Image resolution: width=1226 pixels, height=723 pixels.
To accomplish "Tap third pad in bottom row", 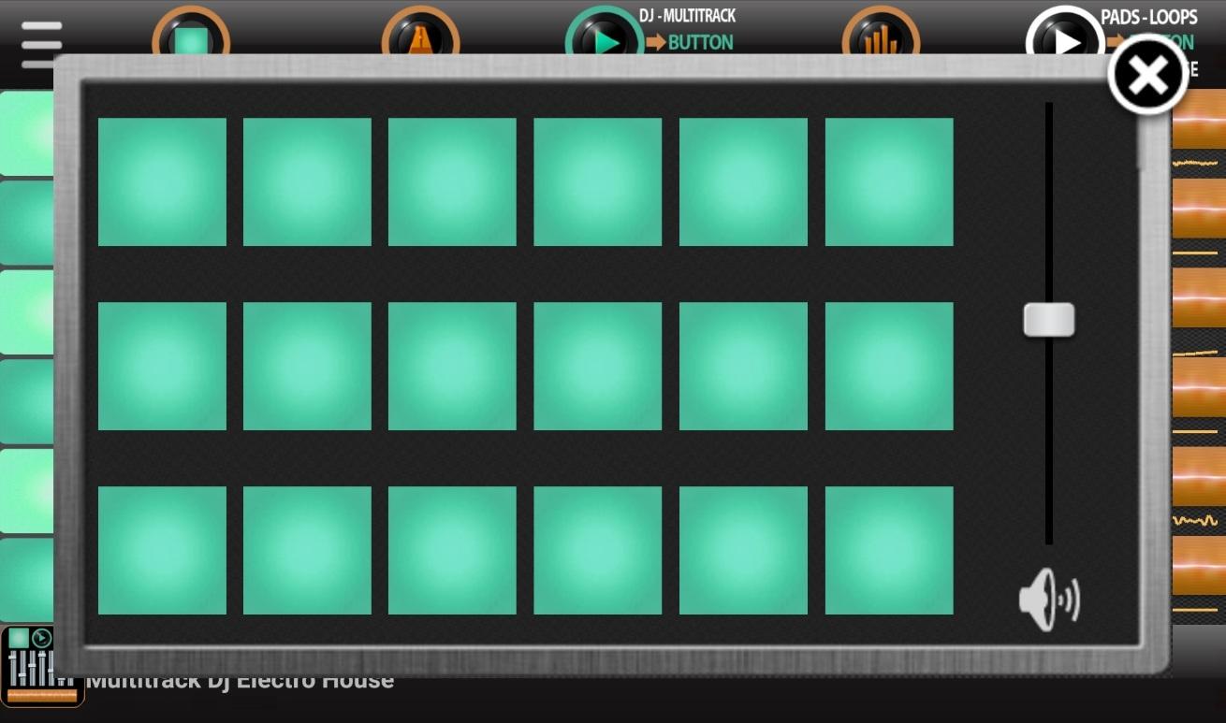I will 452,550.
